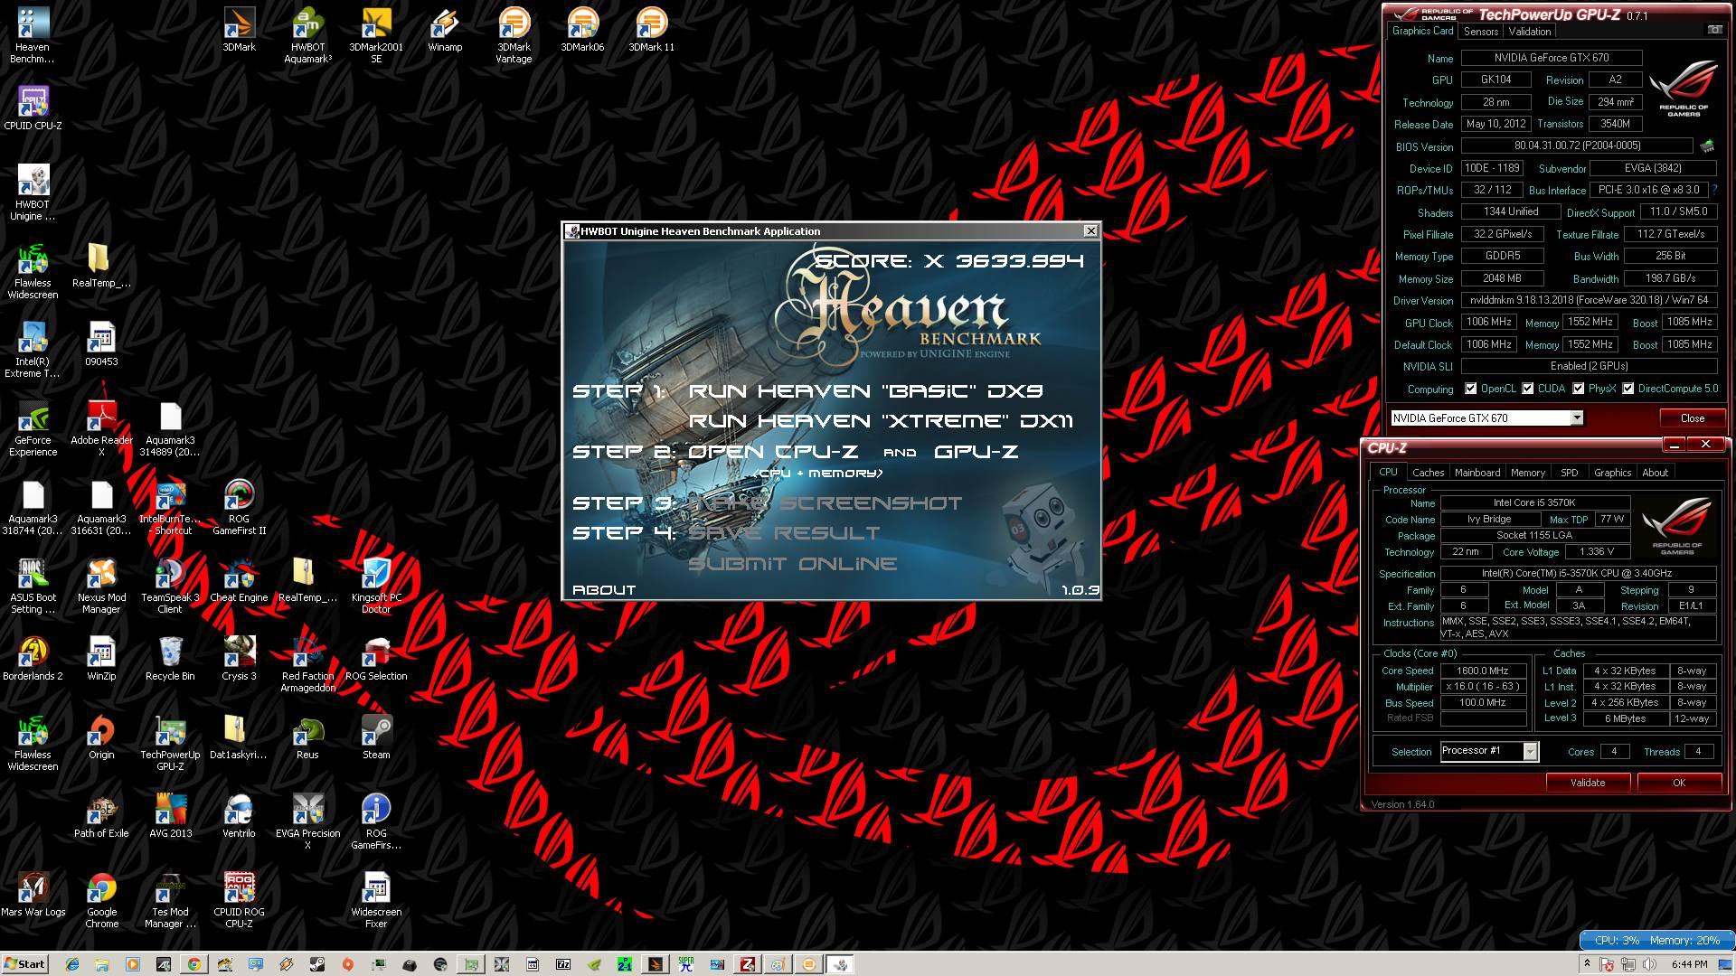This screenshot has height=976, width=1736.
Task: Click the Bus Interface question mark
Action: (x=1714, y=190)
